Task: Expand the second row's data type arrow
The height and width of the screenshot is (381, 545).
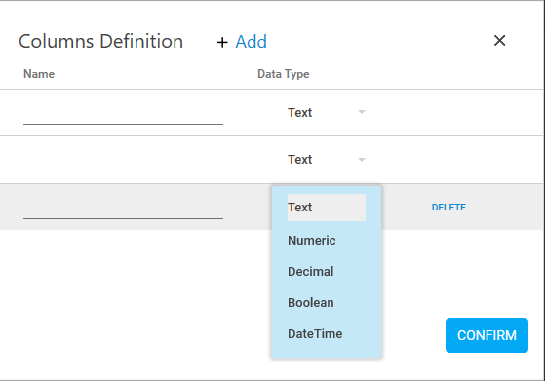Action: coord(362,160)
